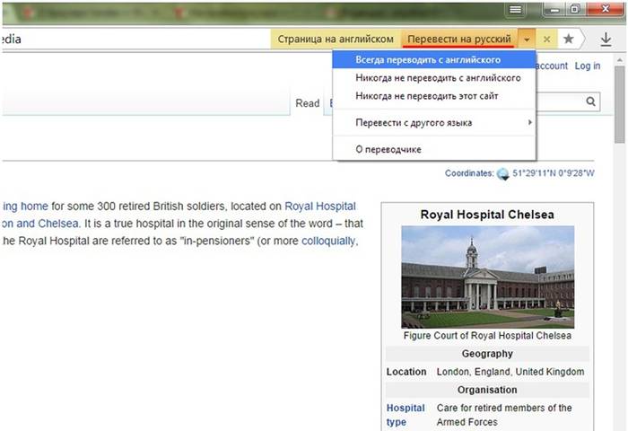
Task: Open the Royal Hospital Chelsea photo
Action: (x=487, y=276)
